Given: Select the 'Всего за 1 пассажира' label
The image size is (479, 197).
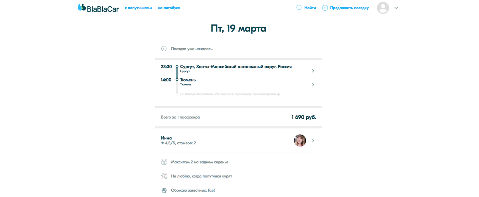Looking at the screenshot, I should click(180, 117).
